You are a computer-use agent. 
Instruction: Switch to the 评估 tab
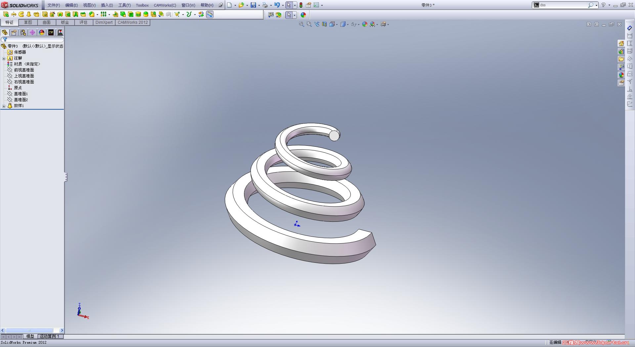pyautogui.click(x=83, y=22)
